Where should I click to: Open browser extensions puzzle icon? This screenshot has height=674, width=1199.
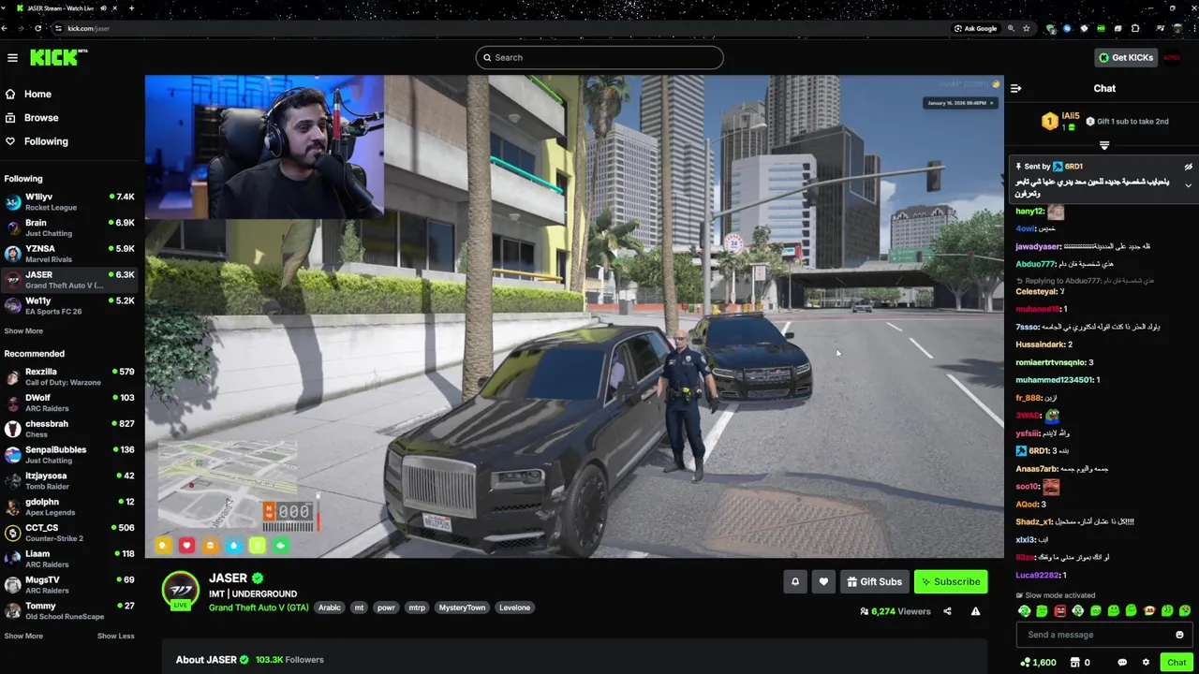pos(1135,28)
